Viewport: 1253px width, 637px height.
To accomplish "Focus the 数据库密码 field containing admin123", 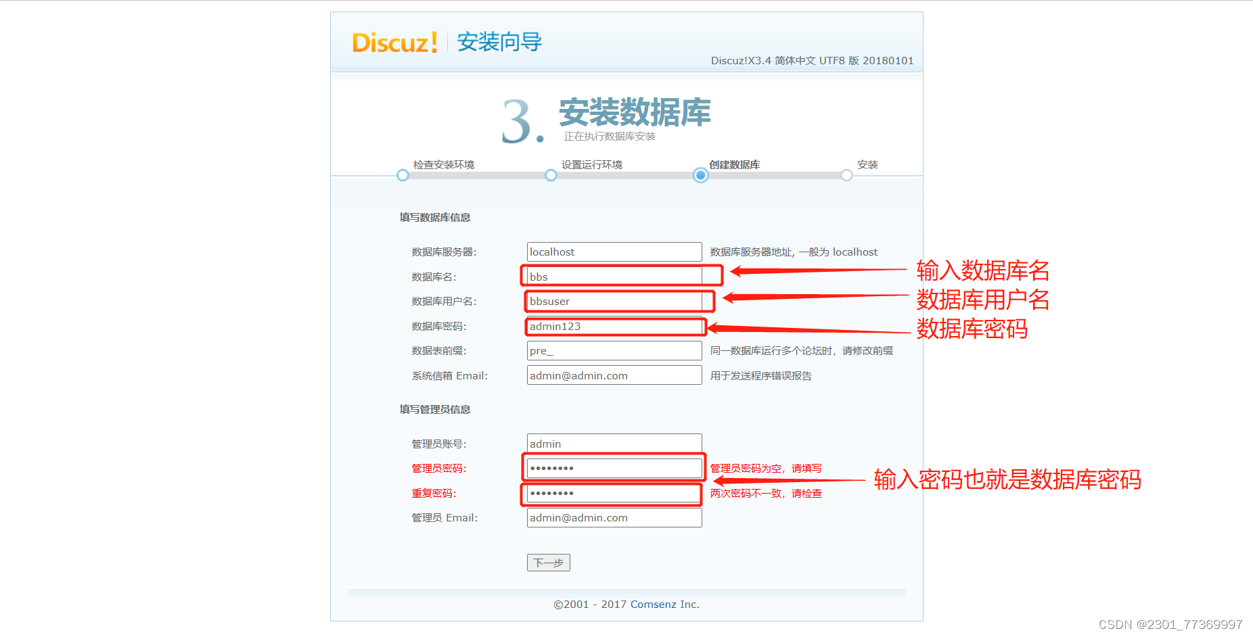I will click(614, 326).
